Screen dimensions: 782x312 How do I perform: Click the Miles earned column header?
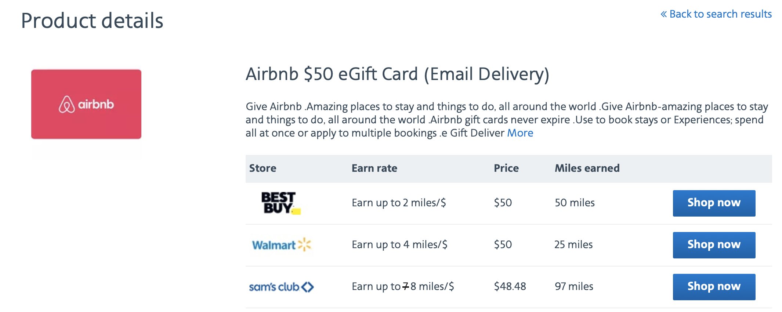pyautogui.click(x=587, y=168)
